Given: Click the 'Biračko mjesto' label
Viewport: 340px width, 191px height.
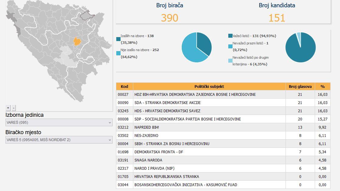Looking at the screenshot, I should point(23,132).
